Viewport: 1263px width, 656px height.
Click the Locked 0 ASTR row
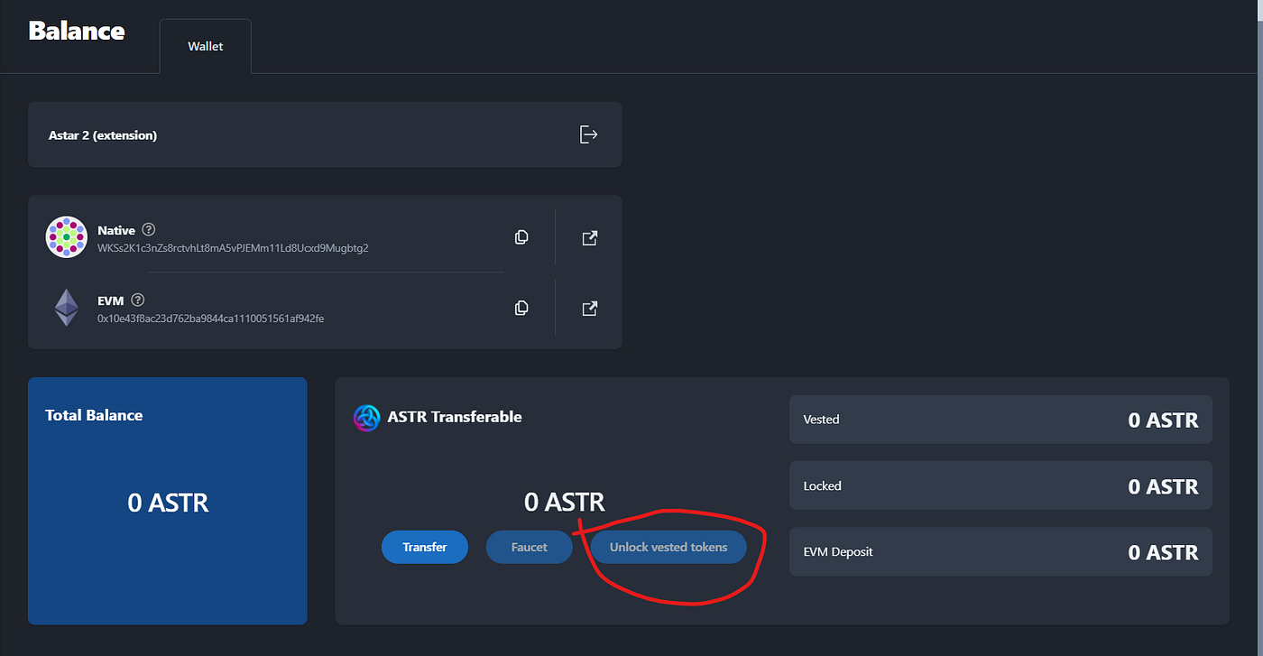click(1000, 486)
